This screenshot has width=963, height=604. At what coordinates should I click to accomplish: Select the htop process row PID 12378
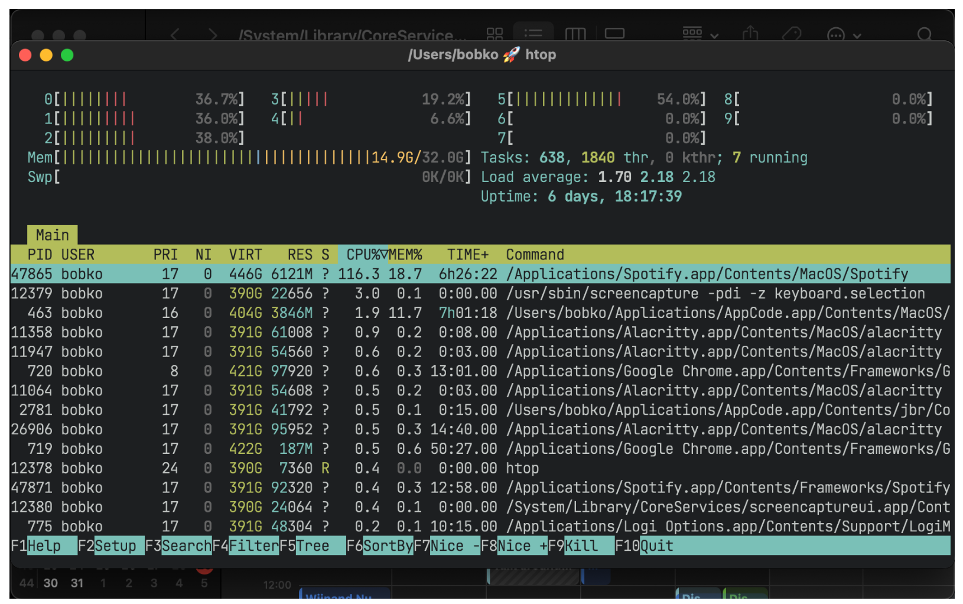coord(480,468)
